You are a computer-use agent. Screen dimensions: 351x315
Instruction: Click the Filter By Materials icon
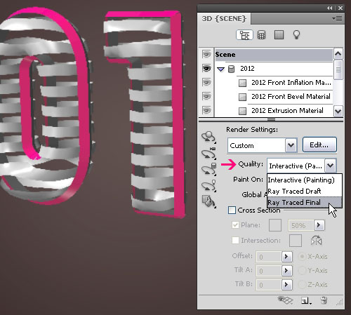pyautogui.click(x=279, y=35)
